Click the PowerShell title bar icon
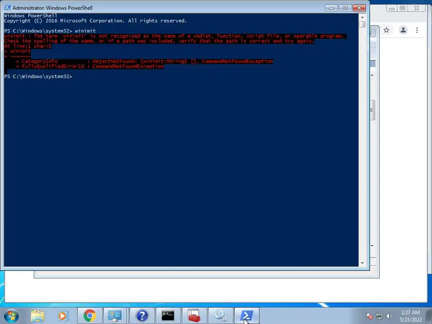Screen dimensions: 432x324 coord(8,8)
